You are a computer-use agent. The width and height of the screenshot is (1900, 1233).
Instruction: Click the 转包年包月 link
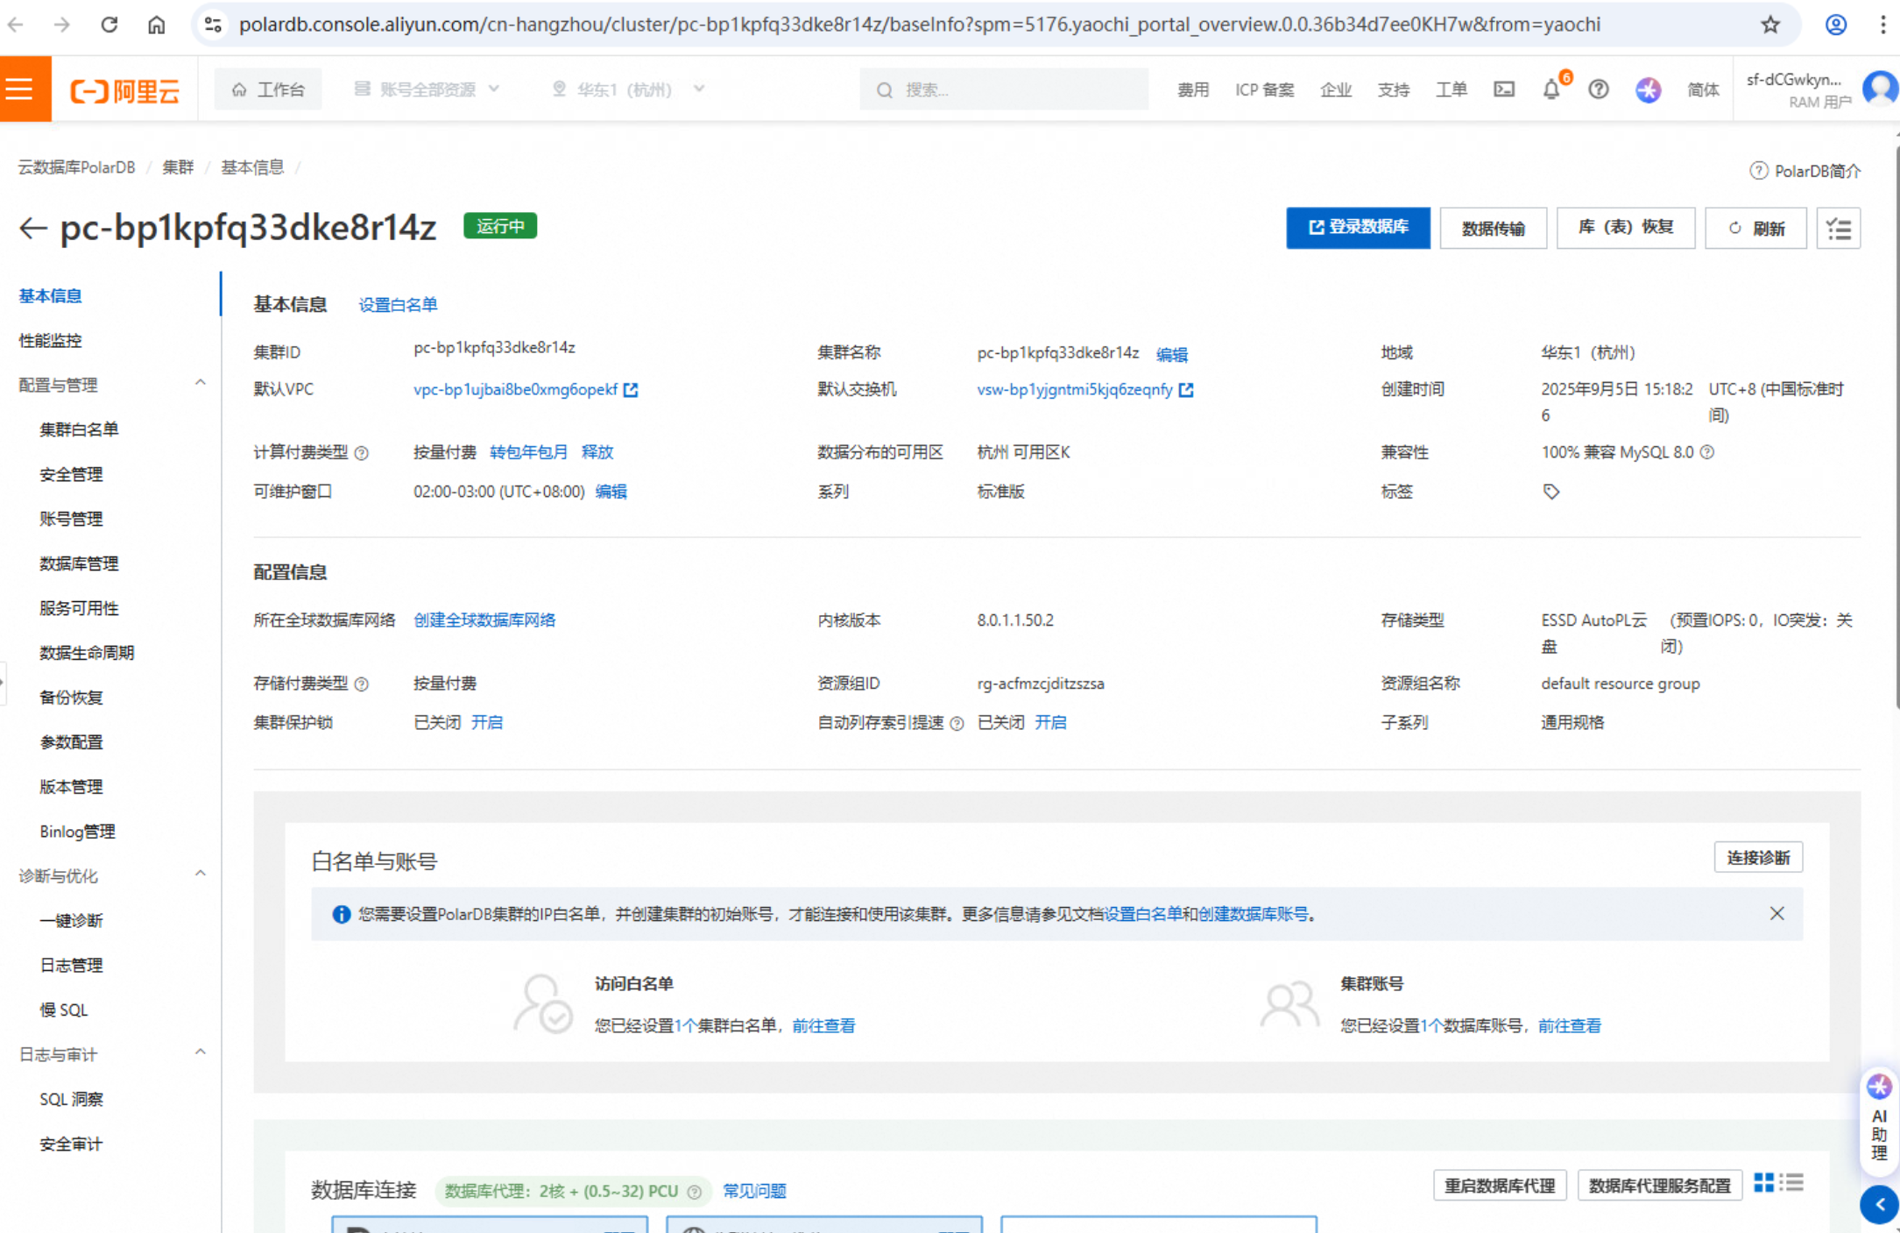tap(528, 452)
